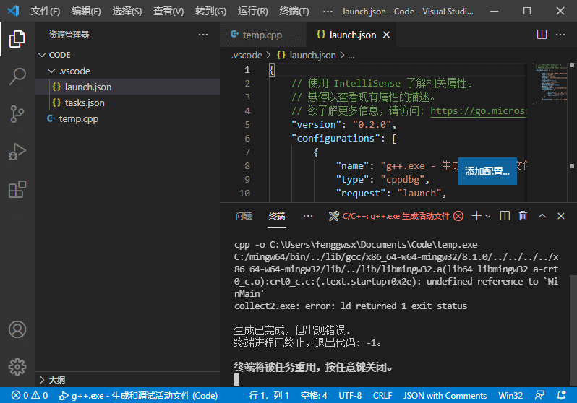Open the Accounts icon in activity bar
This screenshot has height=403, width=577.
point(17,329)
